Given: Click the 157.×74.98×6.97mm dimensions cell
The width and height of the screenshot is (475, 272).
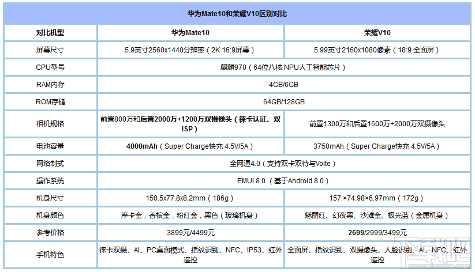Looking at the screenshot, I should tap(377, 198).
